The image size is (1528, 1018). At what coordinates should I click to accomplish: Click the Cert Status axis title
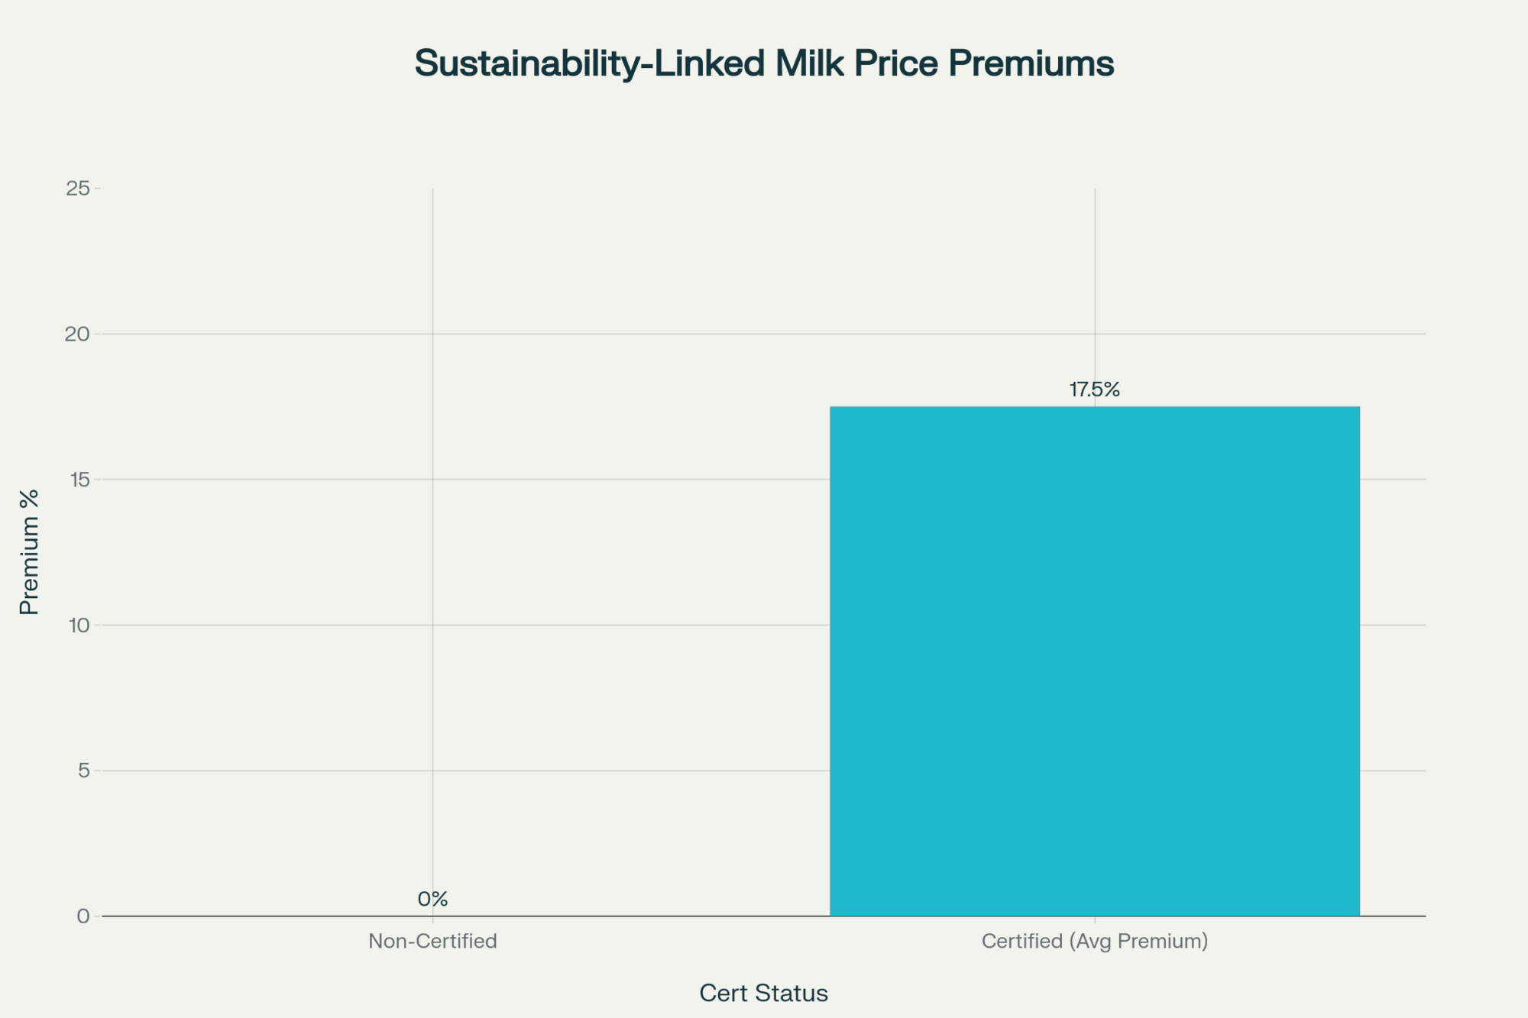763,993
